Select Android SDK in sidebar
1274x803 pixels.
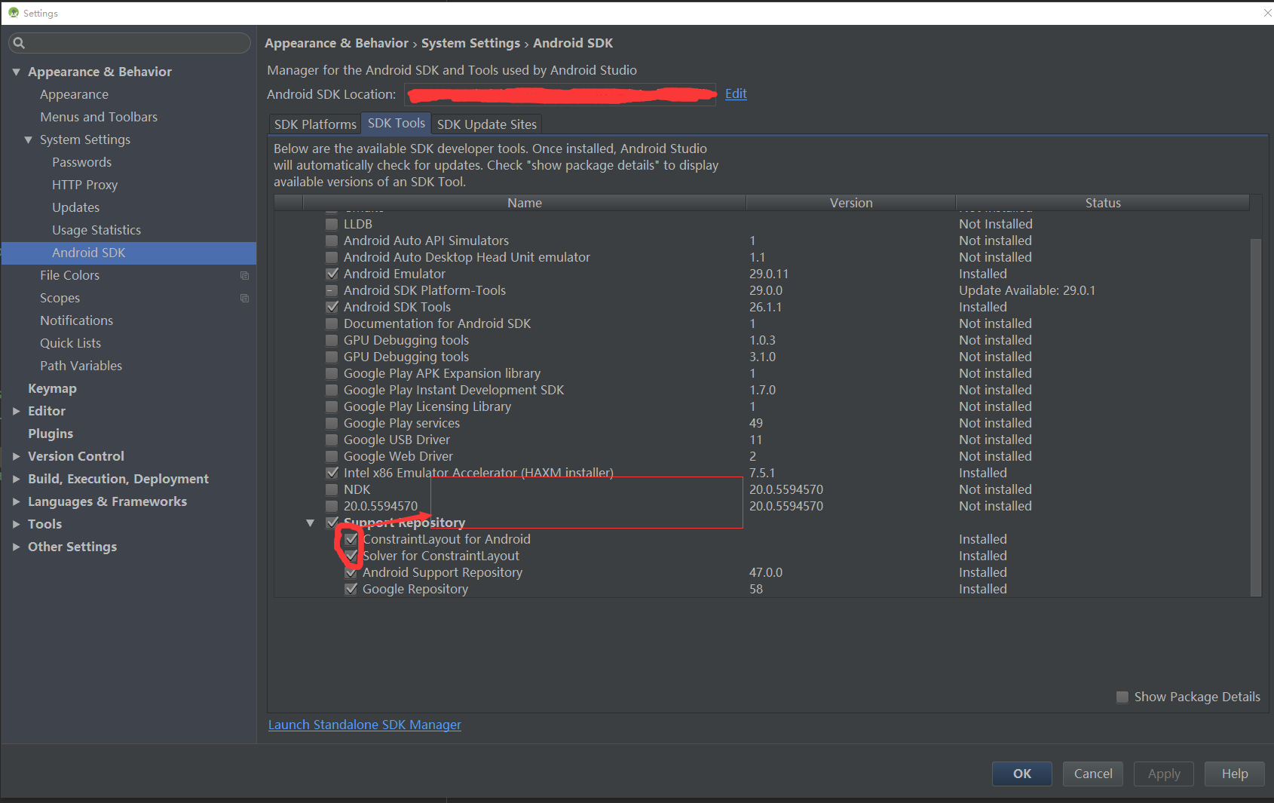(129, 253)
